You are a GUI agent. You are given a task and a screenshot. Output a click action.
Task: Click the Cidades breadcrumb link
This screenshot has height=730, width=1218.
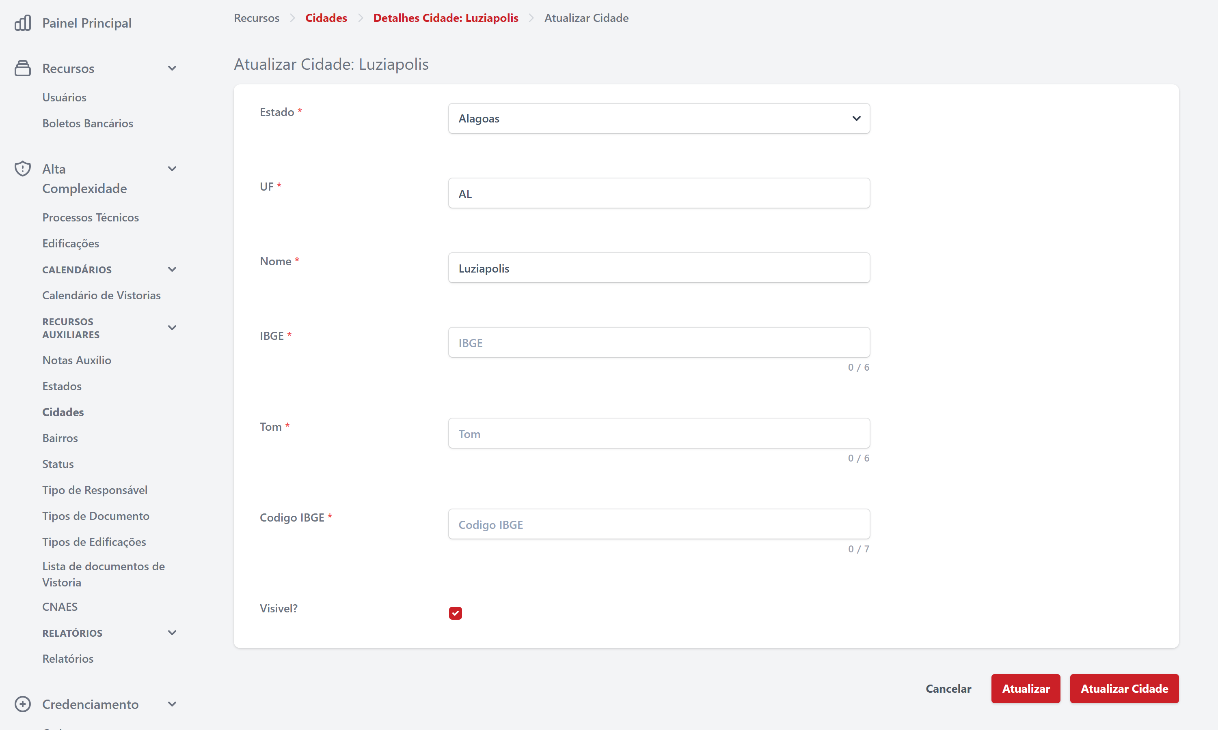(x=326, y=18)
